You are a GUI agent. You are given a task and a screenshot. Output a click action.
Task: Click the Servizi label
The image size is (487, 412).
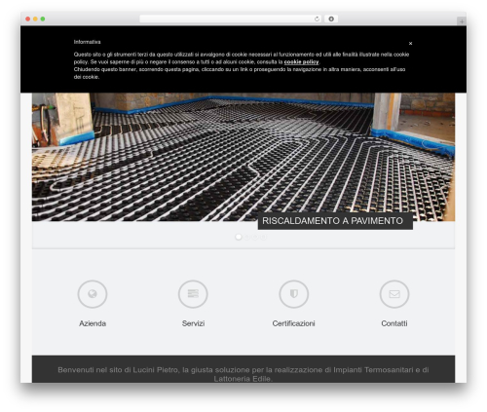tap(193, 323)
